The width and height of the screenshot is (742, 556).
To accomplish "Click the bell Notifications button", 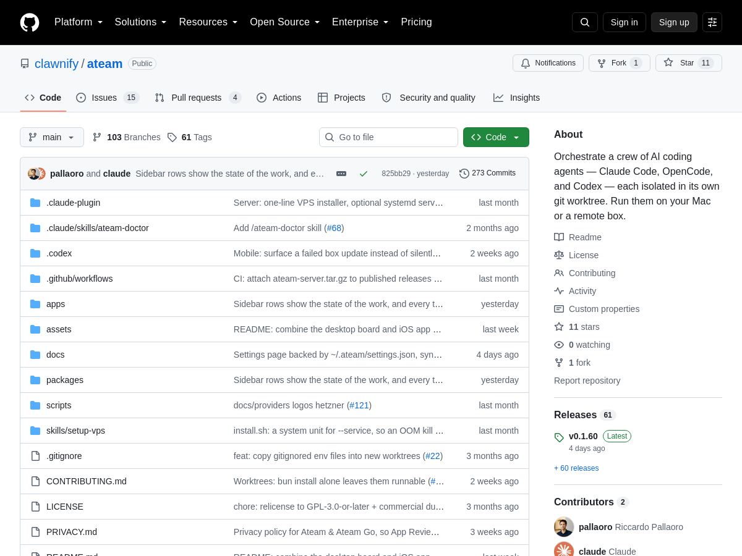I will click(548, 63).
